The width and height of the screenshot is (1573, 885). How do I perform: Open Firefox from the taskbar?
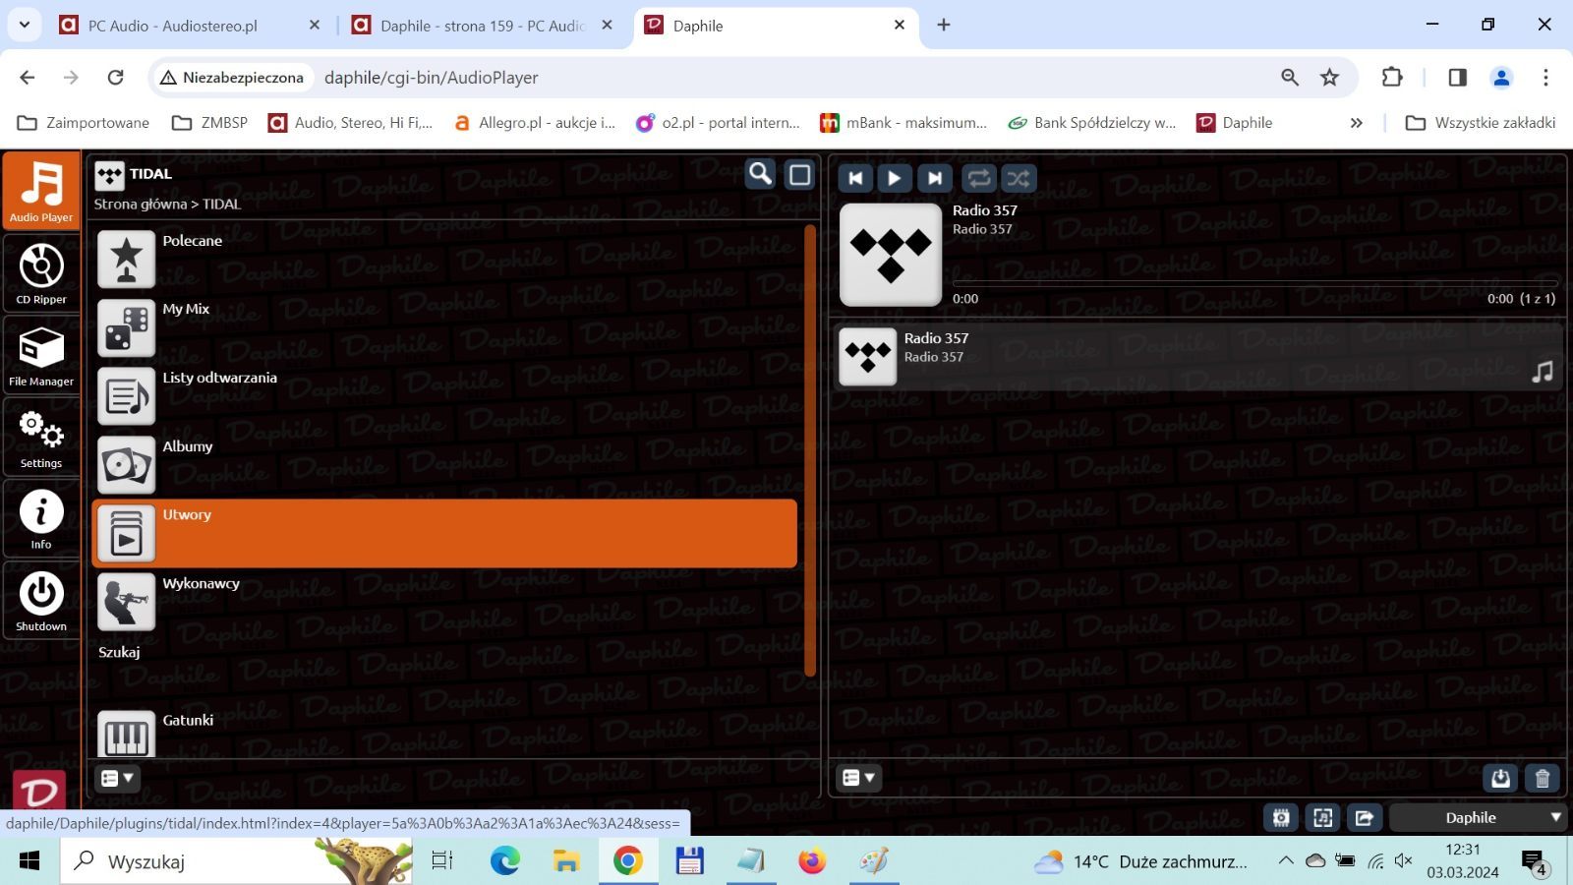pos(812,861)
